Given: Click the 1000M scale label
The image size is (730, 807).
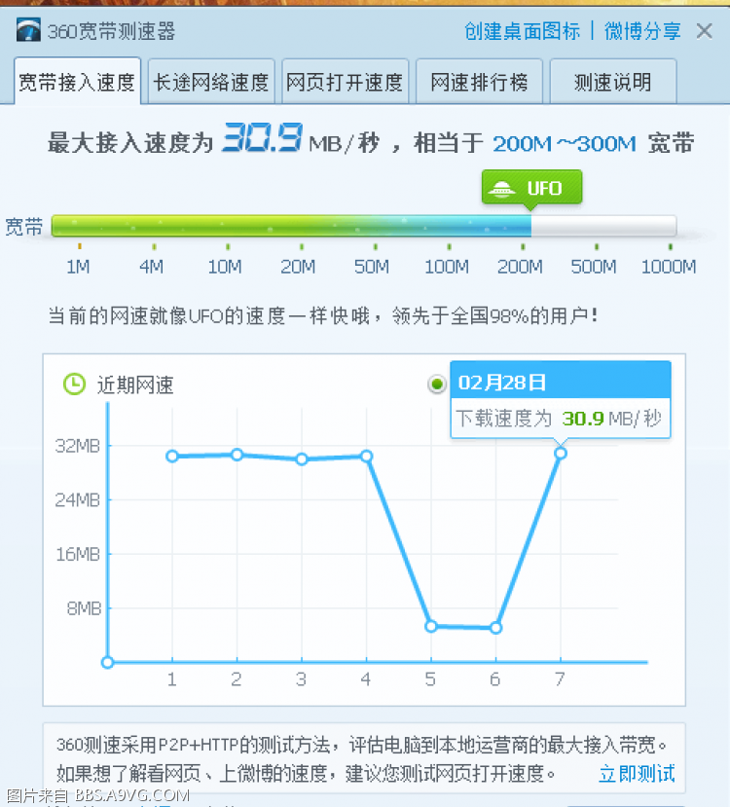Looking at the screenshot, I should pos(669,267).
